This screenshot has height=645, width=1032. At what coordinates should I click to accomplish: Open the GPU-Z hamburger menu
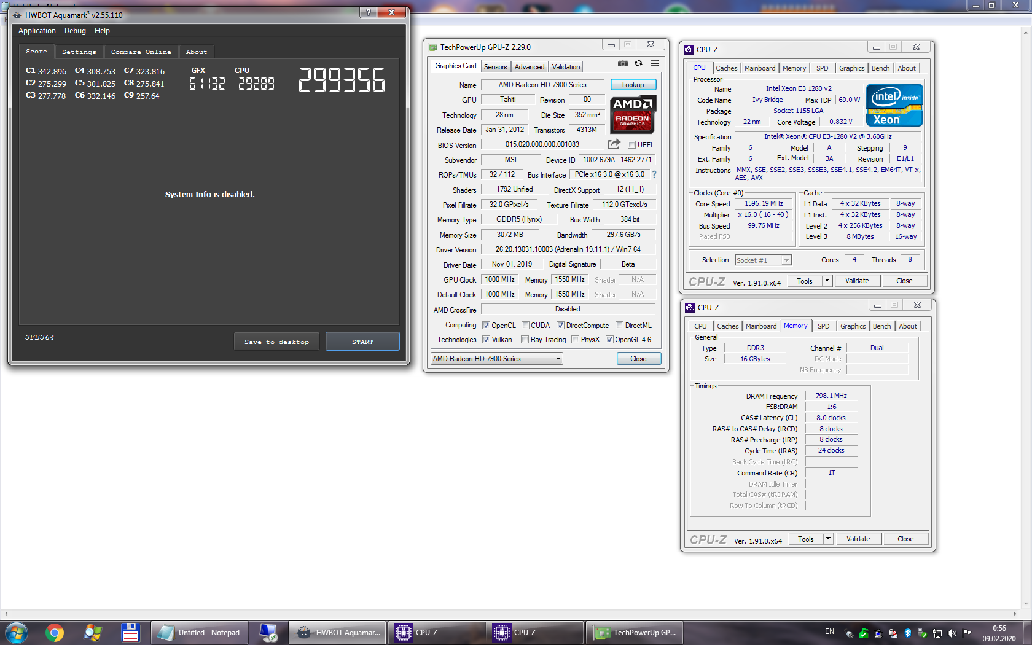[x=655, y=63]
